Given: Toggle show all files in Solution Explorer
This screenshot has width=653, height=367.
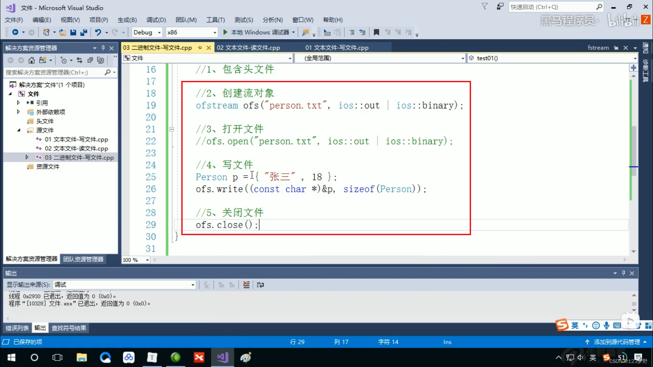Looking at the screenshot, I should (101, 60).
